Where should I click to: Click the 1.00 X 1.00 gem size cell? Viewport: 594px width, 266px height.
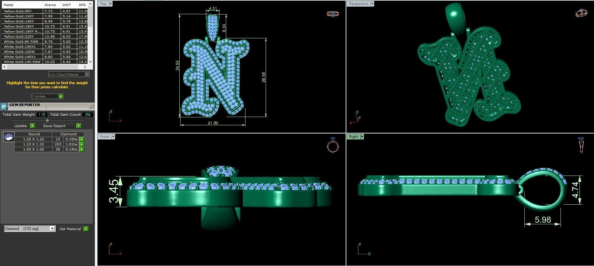tap(33, 149)
